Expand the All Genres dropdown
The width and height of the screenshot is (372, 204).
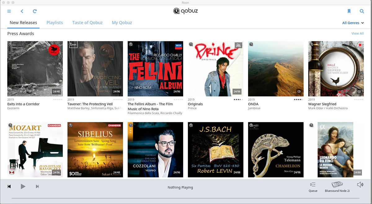tap(353, 23)
